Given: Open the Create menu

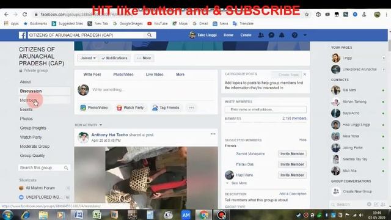Looking at the screenshot, I should [x=246, y=35].
